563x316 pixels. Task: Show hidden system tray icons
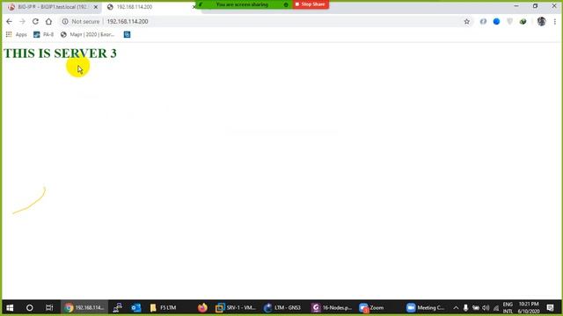tap(456, 307)
